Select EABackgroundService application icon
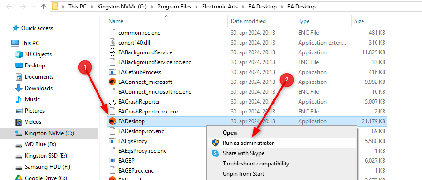This screenshot has width=422, height=180. (x=112, y=52)
